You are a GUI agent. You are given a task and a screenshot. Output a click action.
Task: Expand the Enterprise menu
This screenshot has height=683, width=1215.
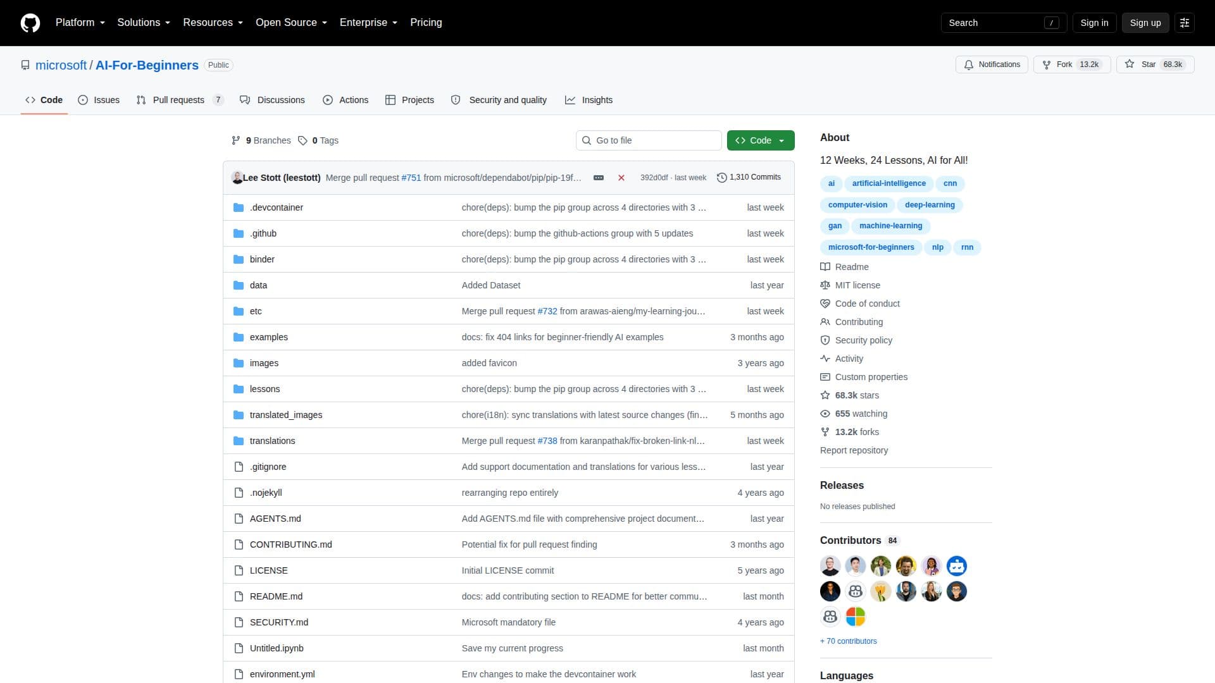point(368,23)
